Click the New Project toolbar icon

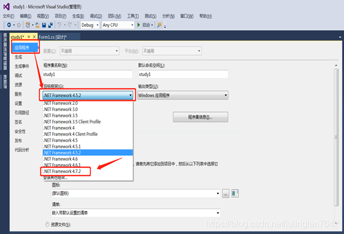(28, 25)
